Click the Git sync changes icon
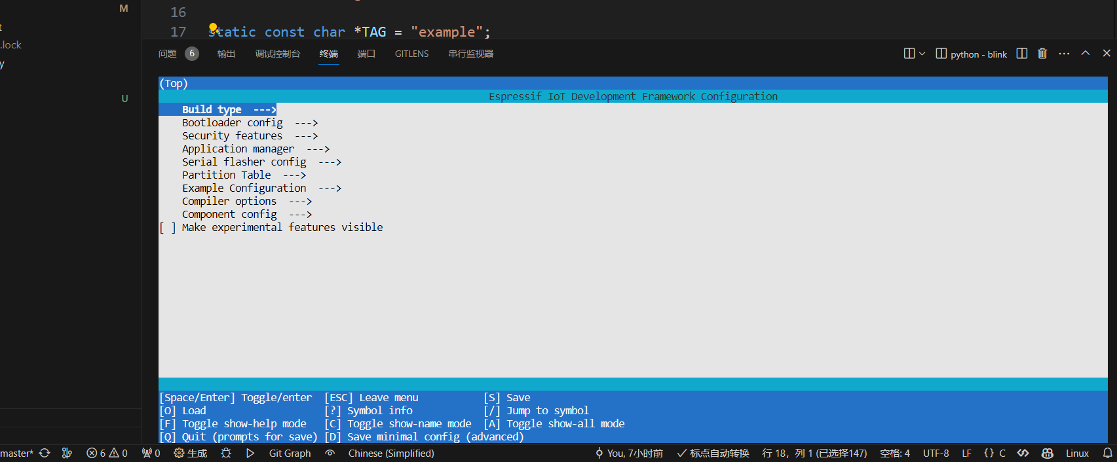 click(45, 453)
